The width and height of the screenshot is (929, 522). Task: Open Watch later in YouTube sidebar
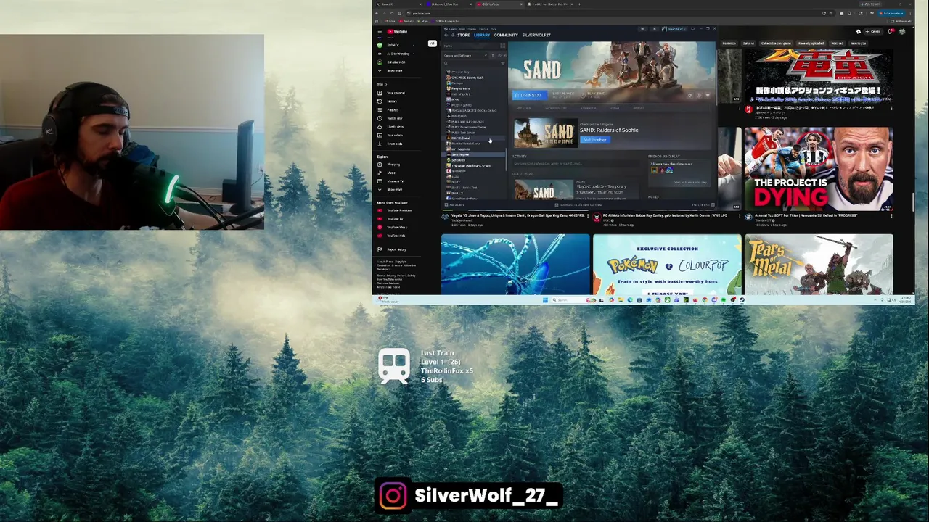pos(394,118)
